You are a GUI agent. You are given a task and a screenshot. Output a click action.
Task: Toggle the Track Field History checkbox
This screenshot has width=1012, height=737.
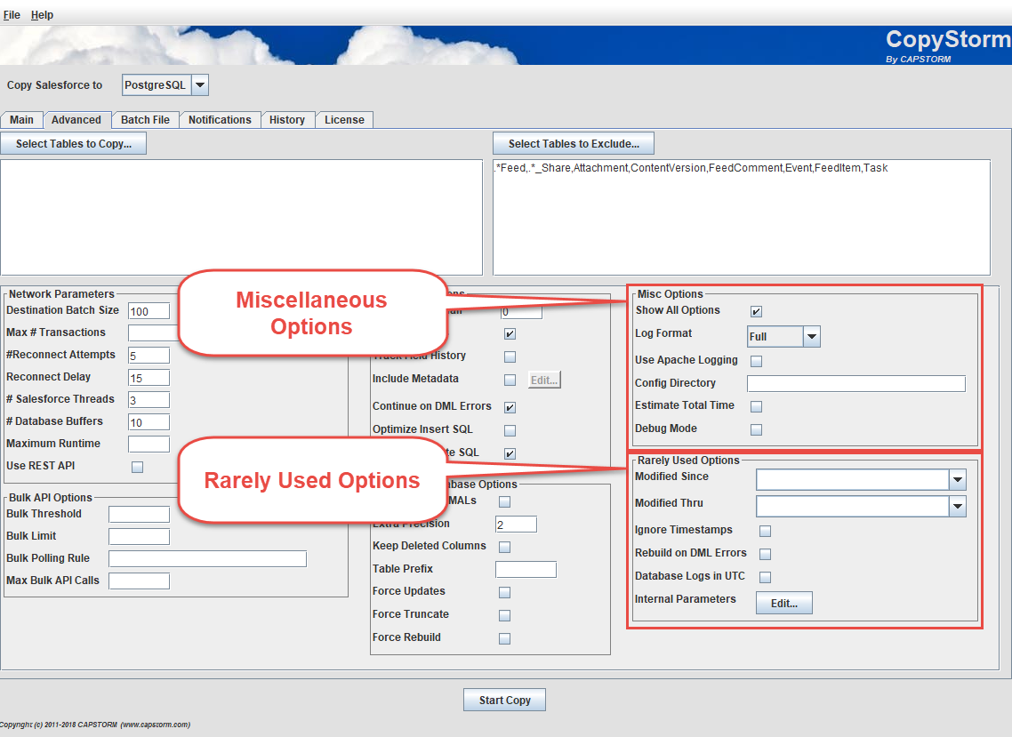(510, 356)
